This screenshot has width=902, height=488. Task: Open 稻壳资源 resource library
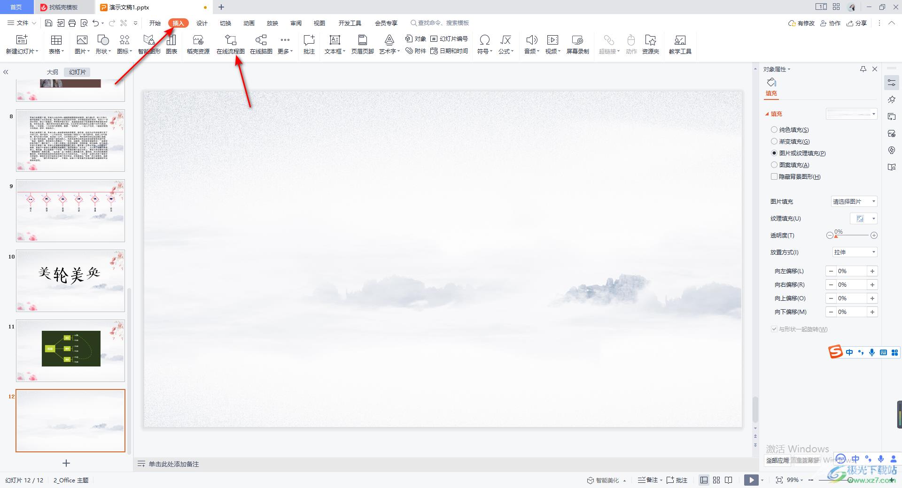(198, 45)
